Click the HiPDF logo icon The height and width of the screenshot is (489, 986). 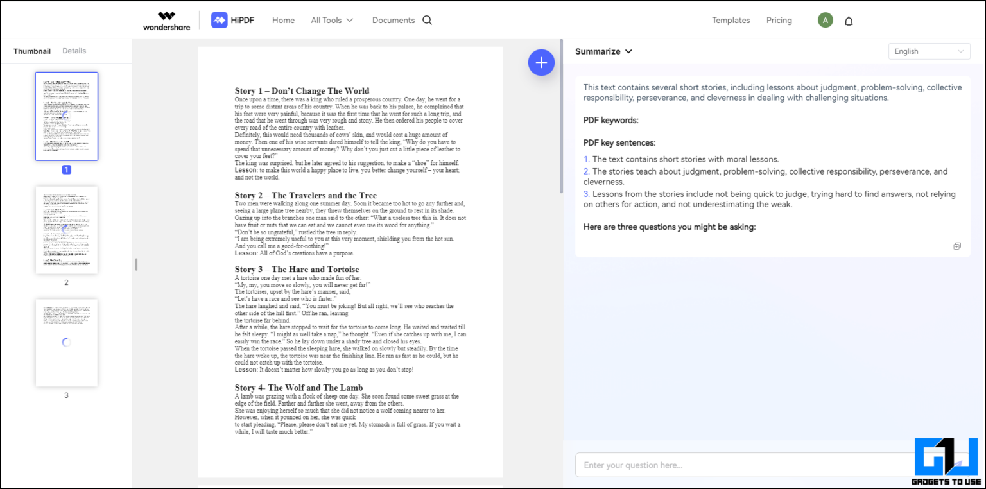point(218,20)
